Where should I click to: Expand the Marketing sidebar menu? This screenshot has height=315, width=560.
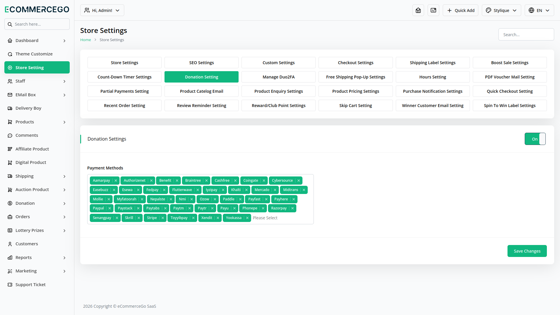coord(37,271)
